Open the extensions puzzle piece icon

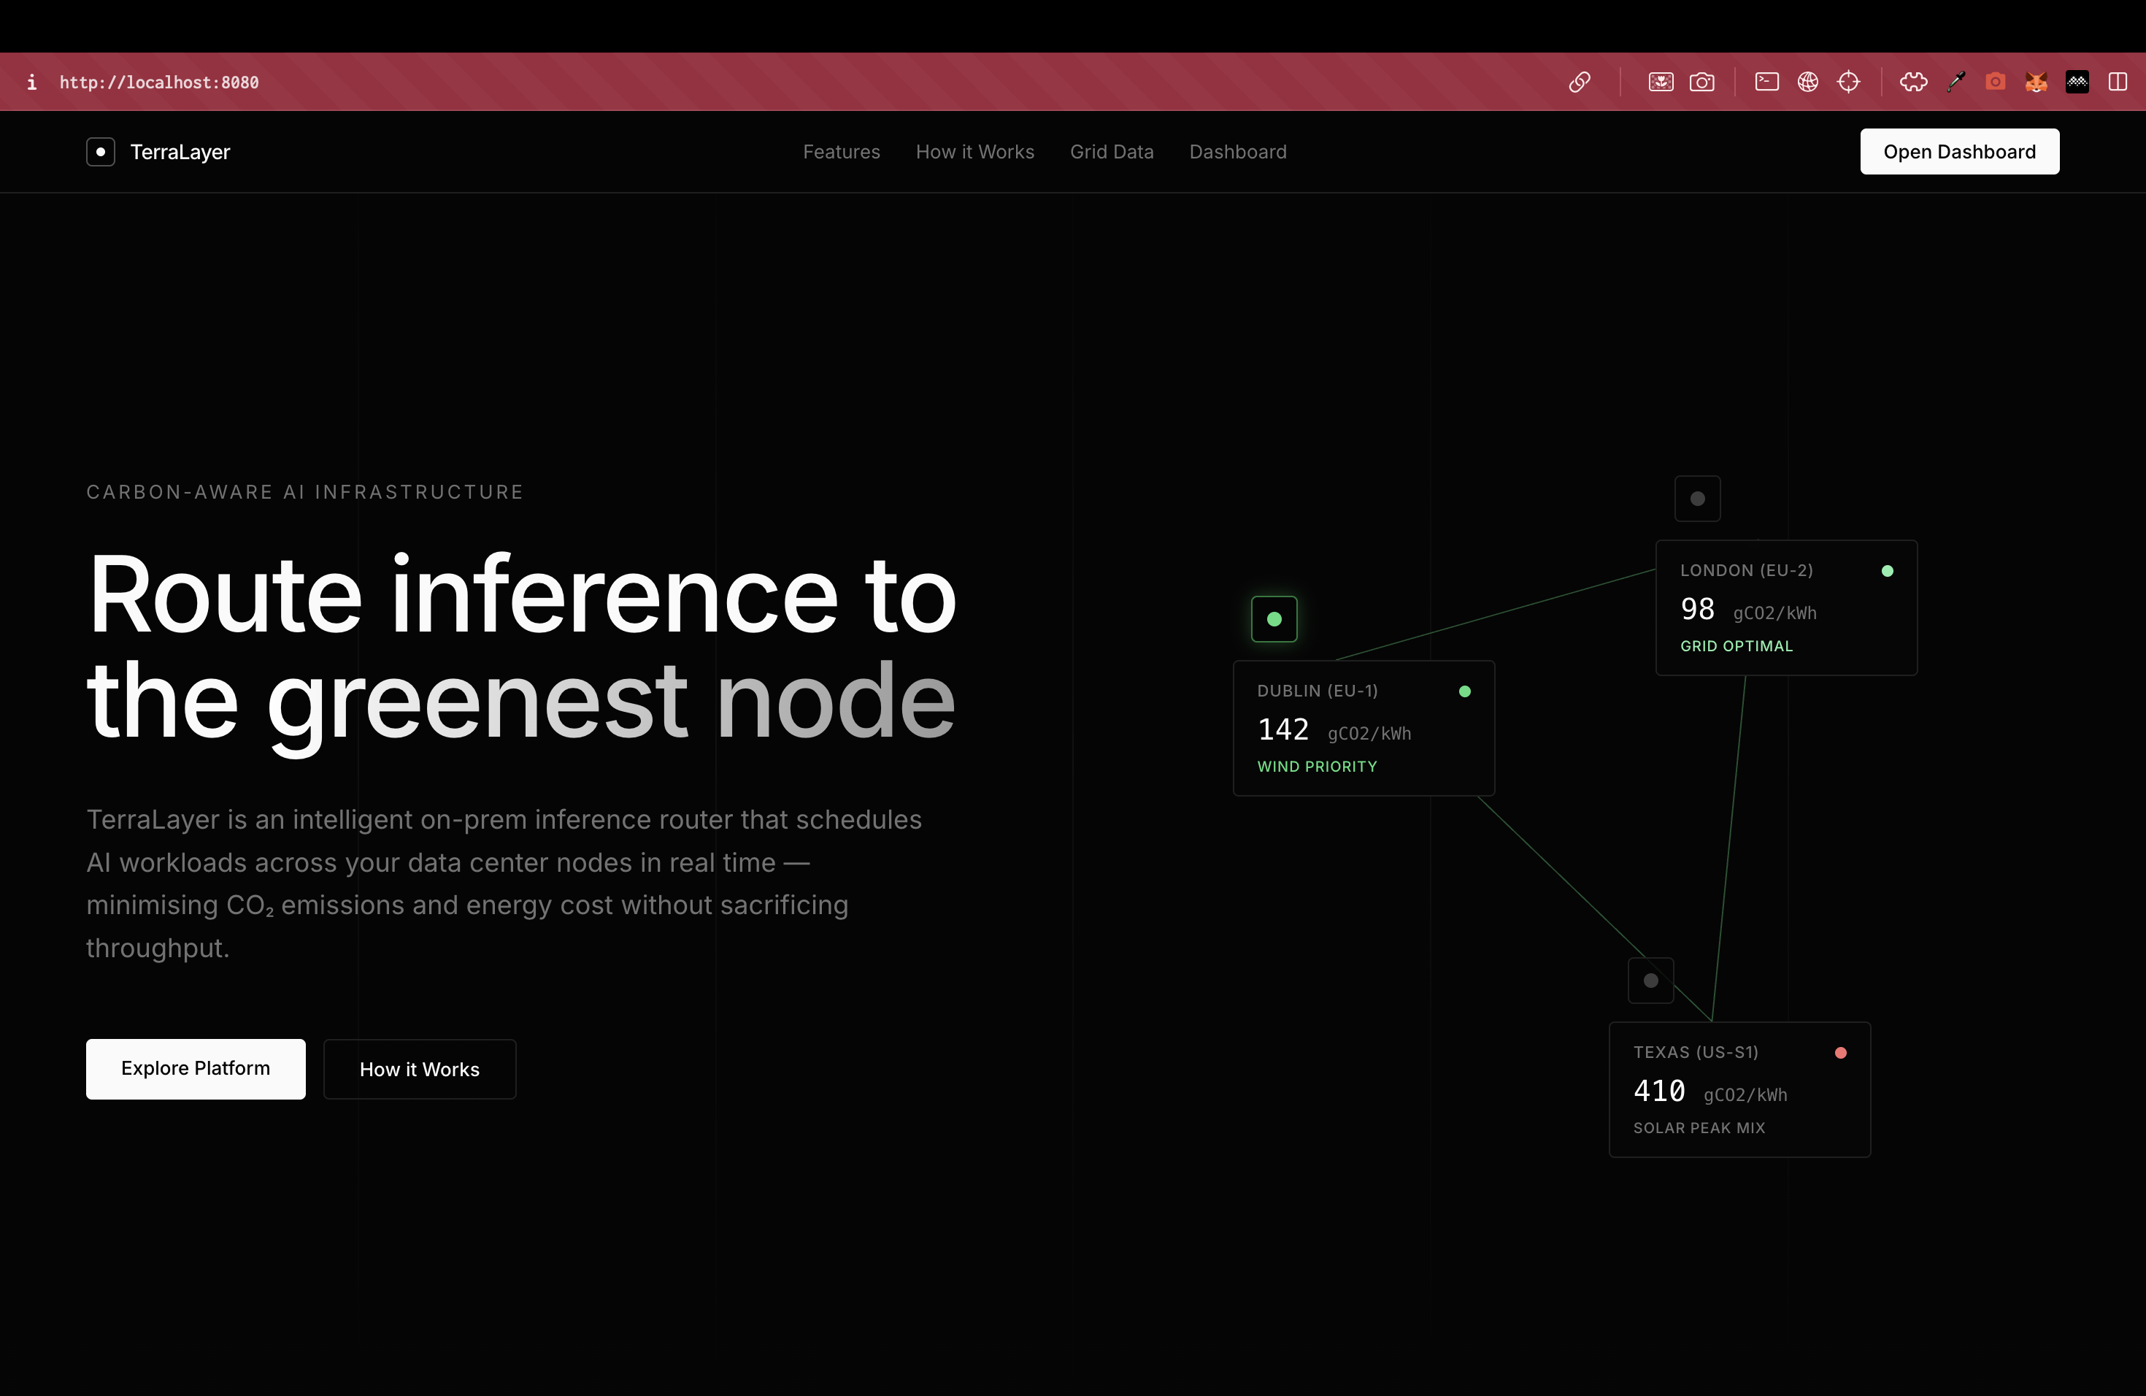pos(1913,82)
